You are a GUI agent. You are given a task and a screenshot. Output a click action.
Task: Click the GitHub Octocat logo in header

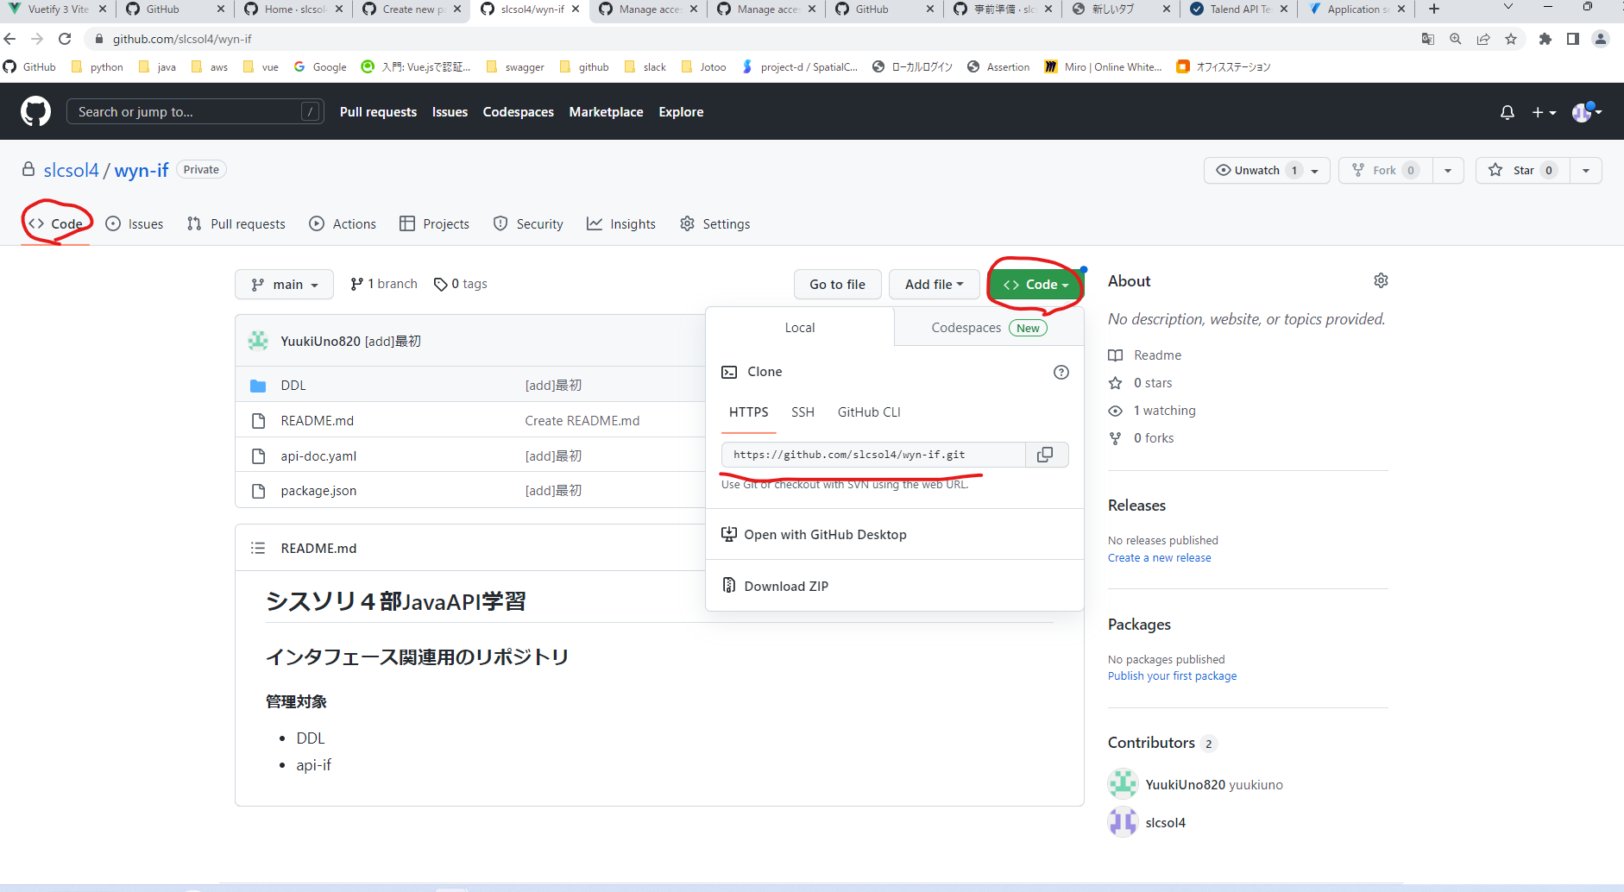click(x=35, y=112)
